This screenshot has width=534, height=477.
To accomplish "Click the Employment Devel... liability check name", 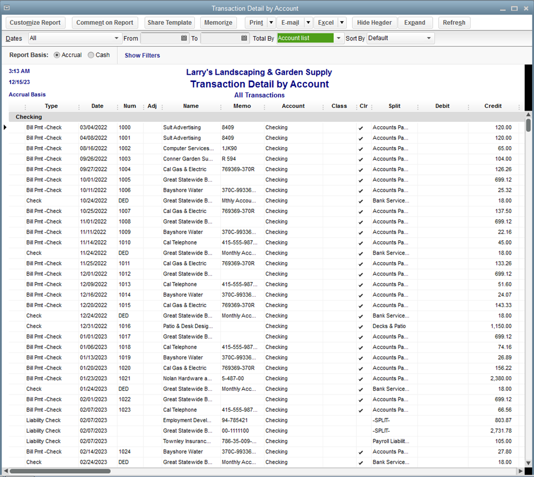I will (x=187, y=420).
